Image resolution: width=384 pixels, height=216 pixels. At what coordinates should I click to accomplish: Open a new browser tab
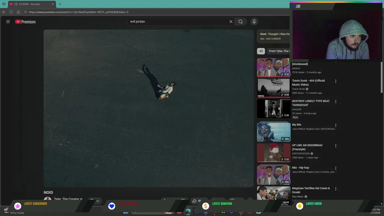[60, 4]
